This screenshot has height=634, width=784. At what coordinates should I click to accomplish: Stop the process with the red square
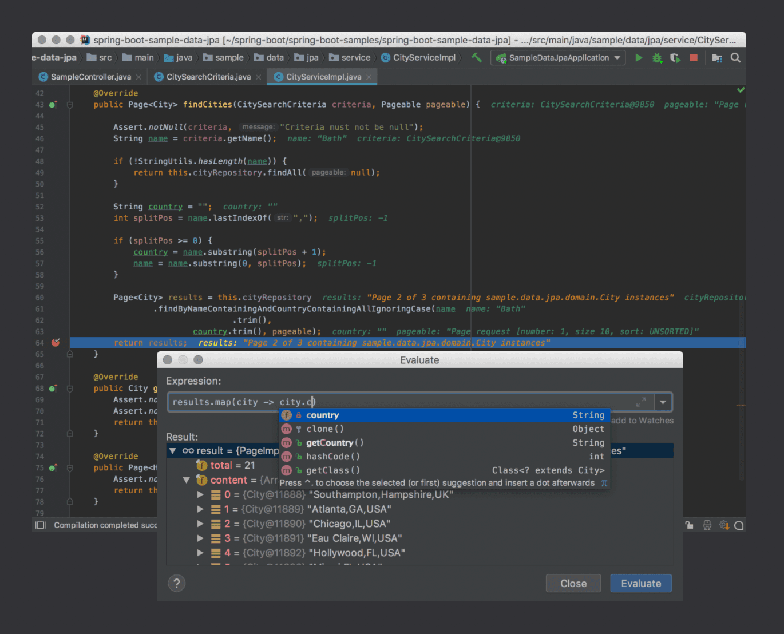pos(694,58)
